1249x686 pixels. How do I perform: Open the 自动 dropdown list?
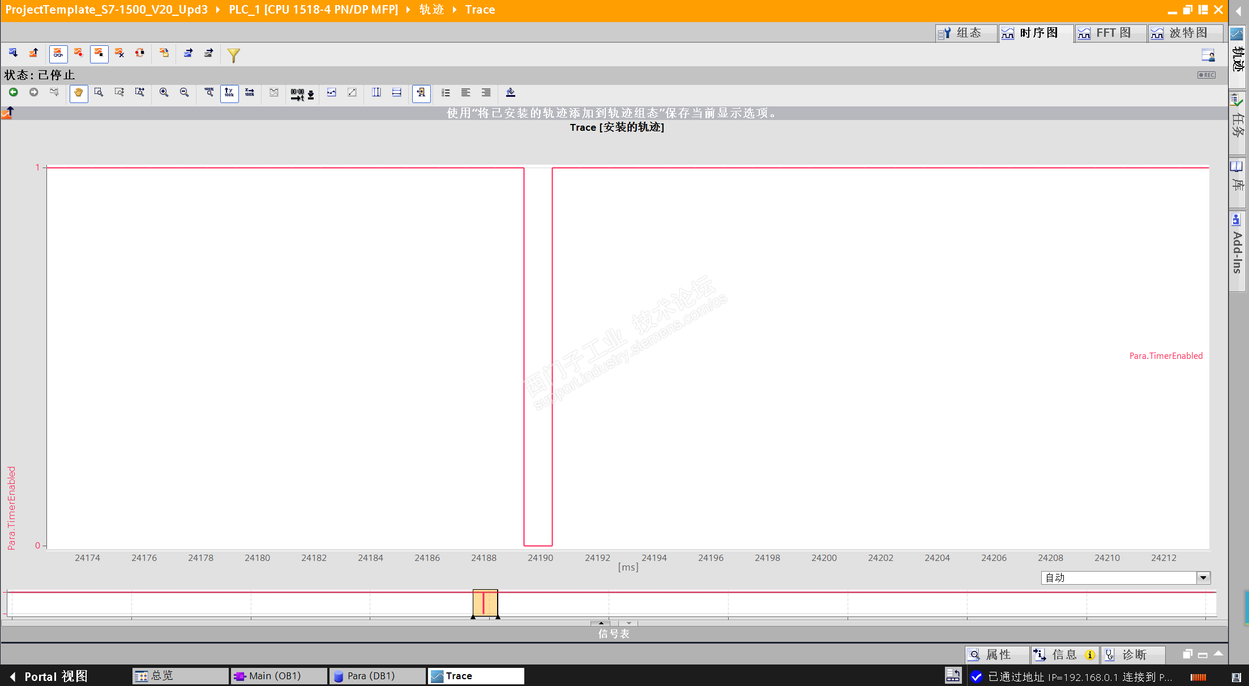point(1203,577)
